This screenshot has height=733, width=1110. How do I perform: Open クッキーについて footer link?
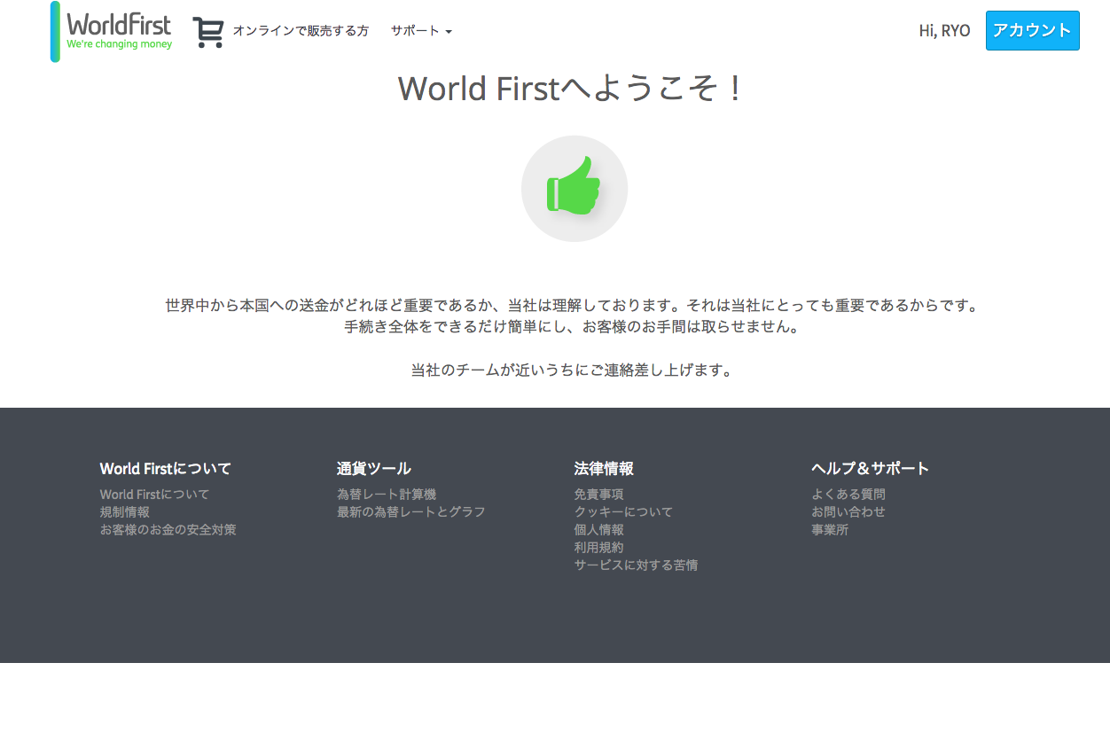(623, 512)
